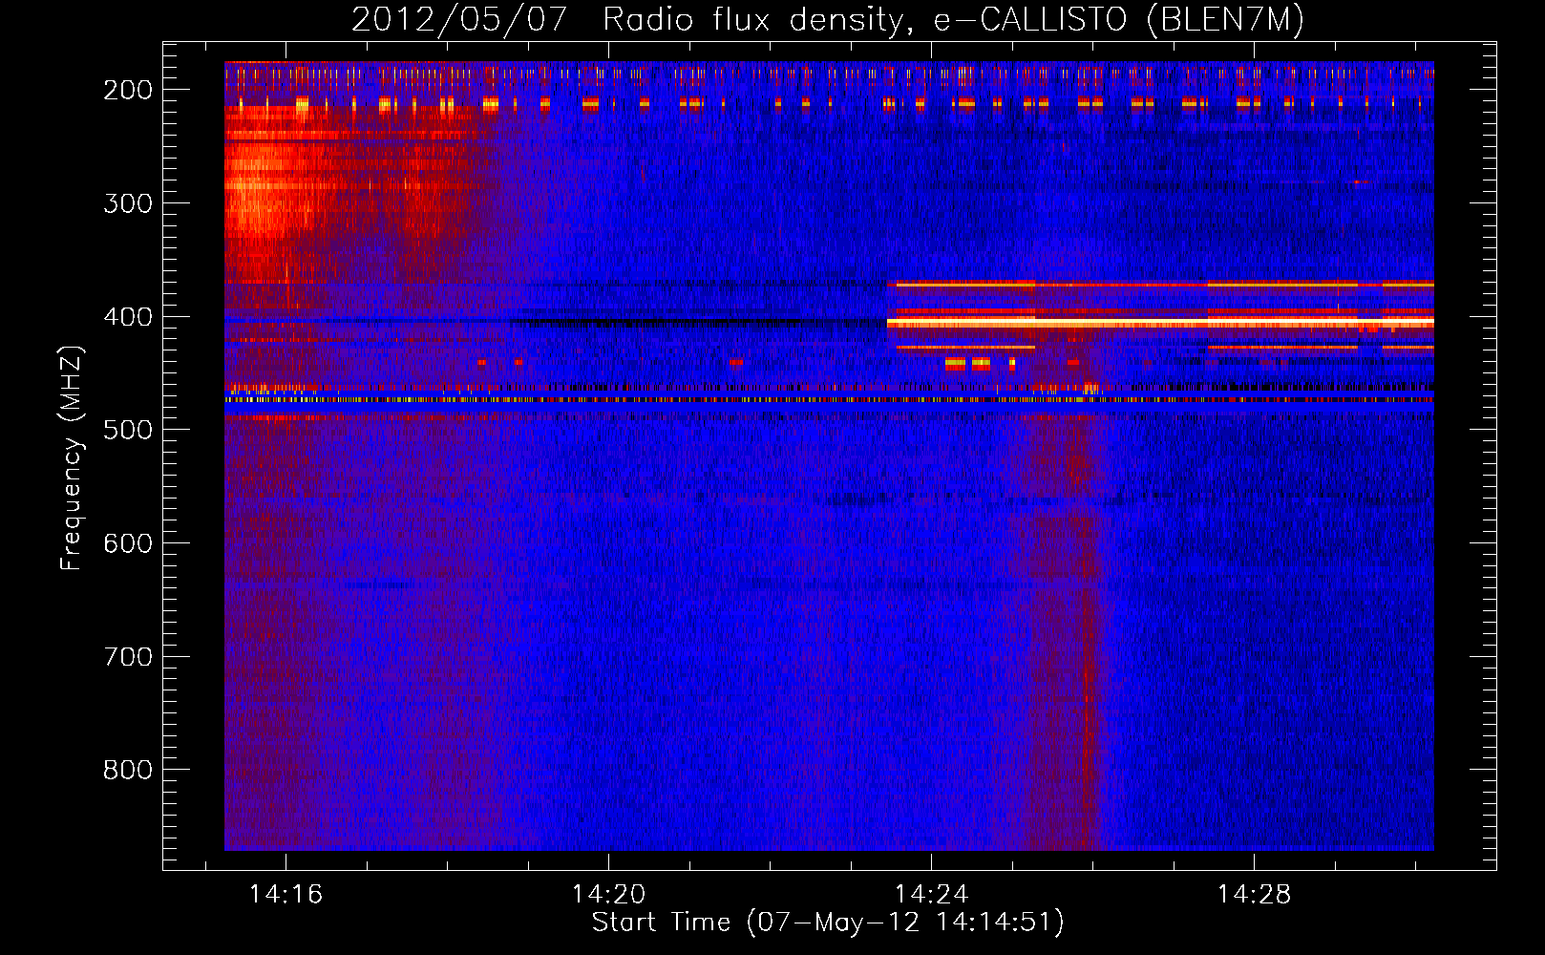Click the 500 frequency tick label
Image resolution: width=1545 pixels, height=955 pixels.
128,430
